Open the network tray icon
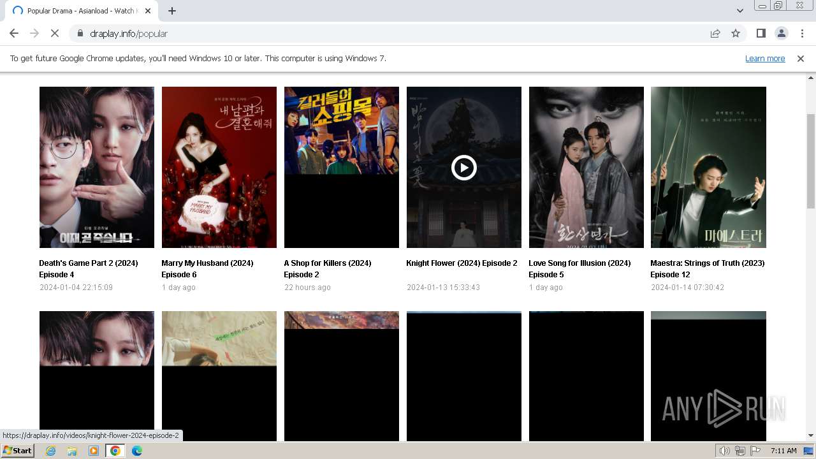The image size is (816, 459). pyautogui.click(x=740, y=451)
